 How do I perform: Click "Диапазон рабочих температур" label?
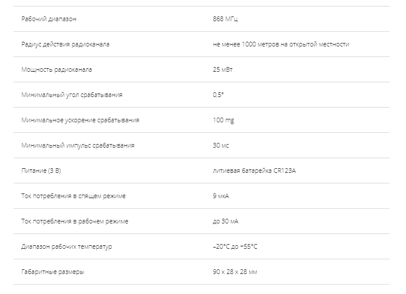66,246
